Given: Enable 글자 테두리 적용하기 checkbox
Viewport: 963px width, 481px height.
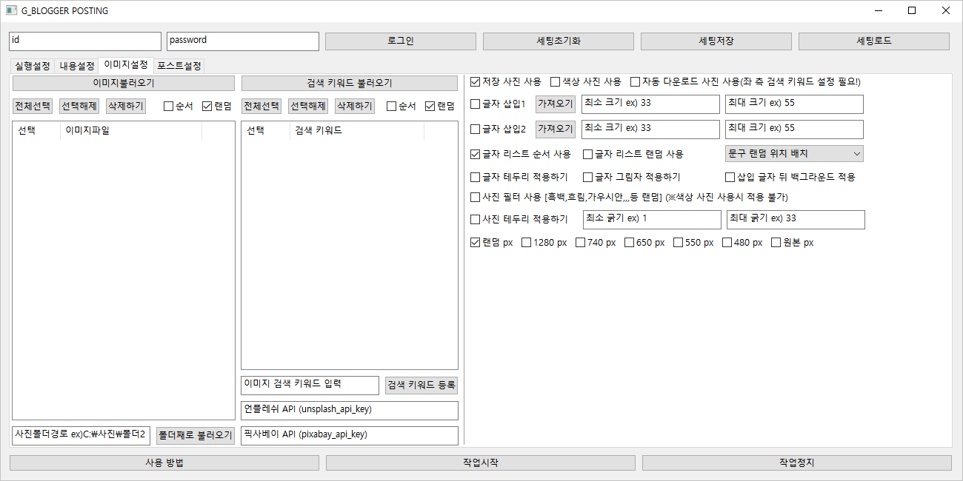Looking at the screenshot, I should coord(476,177).
